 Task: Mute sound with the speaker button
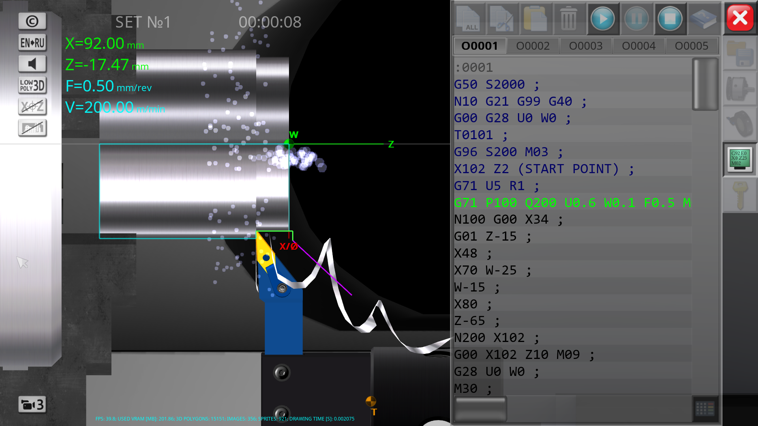[32, 64]
